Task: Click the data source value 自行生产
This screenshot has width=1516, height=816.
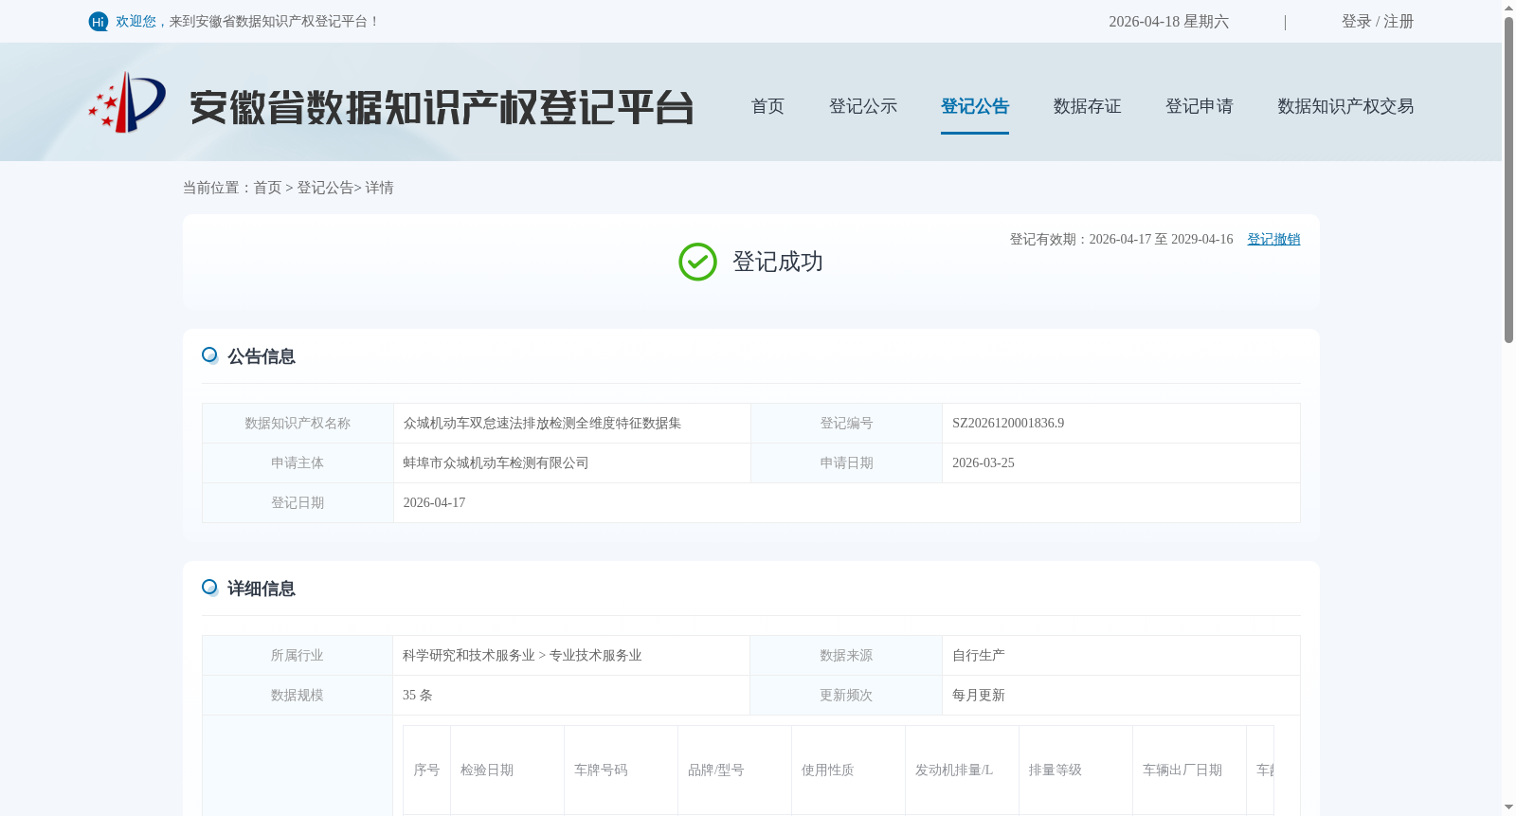Action: click(x=978, y=655)
